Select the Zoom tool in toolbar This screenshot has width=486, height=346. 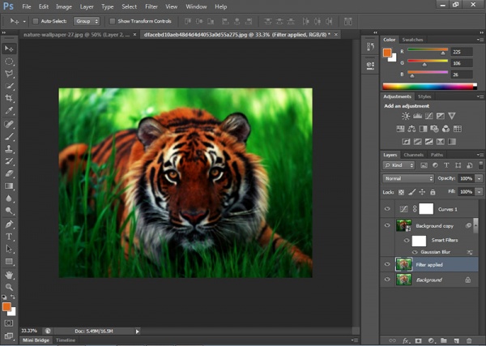coord(10,287)
